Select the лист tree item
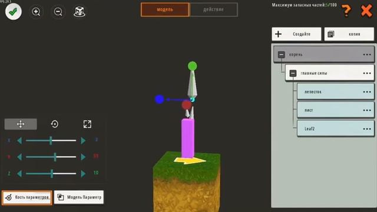377x212 pixels. (336, 110)
